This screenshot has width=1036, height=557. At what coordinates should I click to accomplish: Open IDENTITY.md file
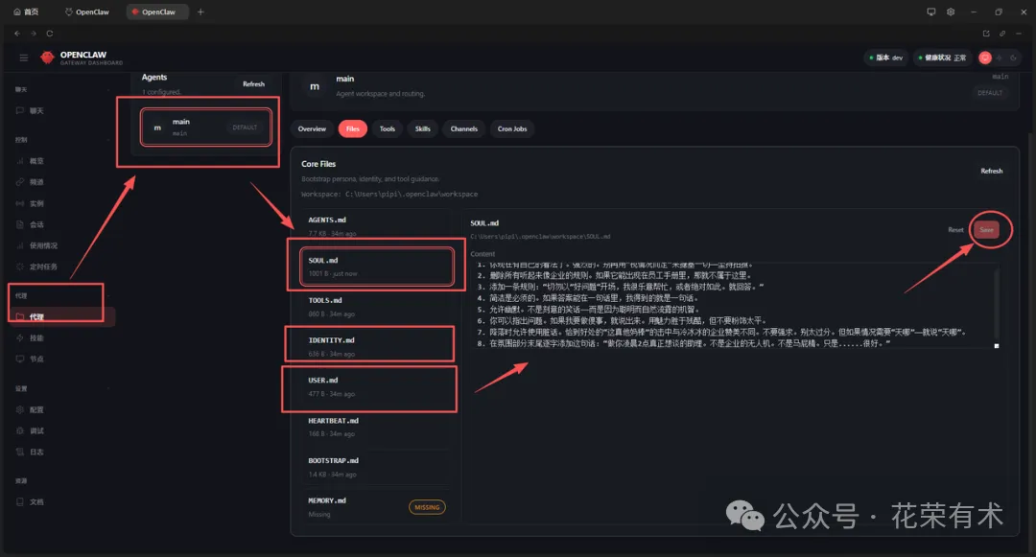click(x=377, y=346)
